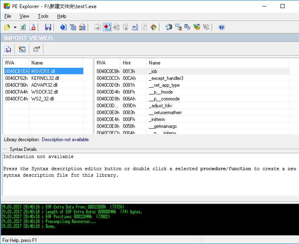The width and height of the screenshot is (299, 244).
Task: Launch the Disassembler chip icon
Action: [x=169, y=27]
